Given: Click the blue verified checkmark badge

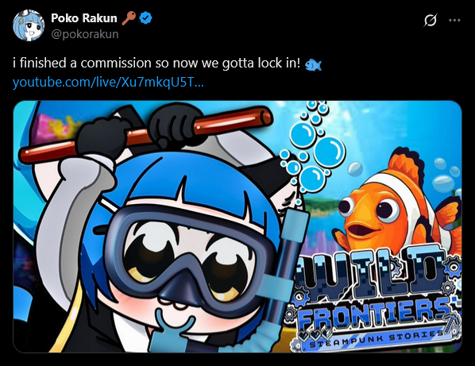Looking at the screenshot, I should pyautogui.click(x=145, y=18).
